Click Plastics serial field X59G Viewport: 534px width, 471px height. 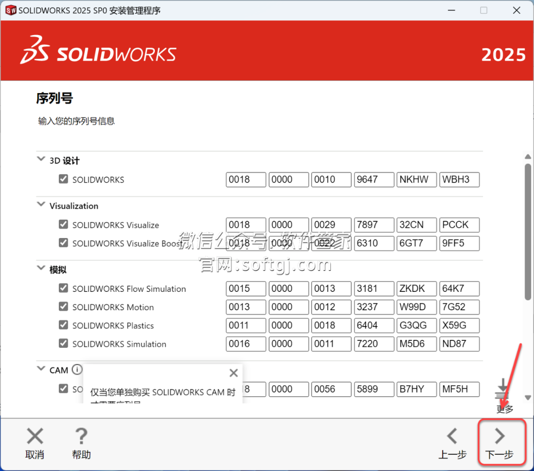pos(459,326)
